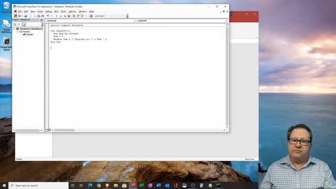The height and width of the screenshot is (189, 336).
Task: Click the 'Dim Num As Integer' code line
Action: [x=66, y=34]
